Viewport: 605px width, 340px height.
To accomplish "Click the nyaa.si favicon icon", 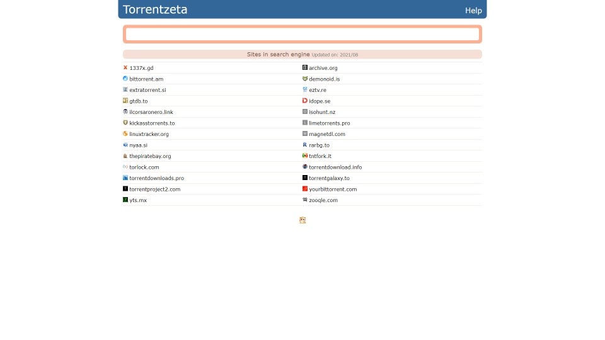I will (125, 145).
